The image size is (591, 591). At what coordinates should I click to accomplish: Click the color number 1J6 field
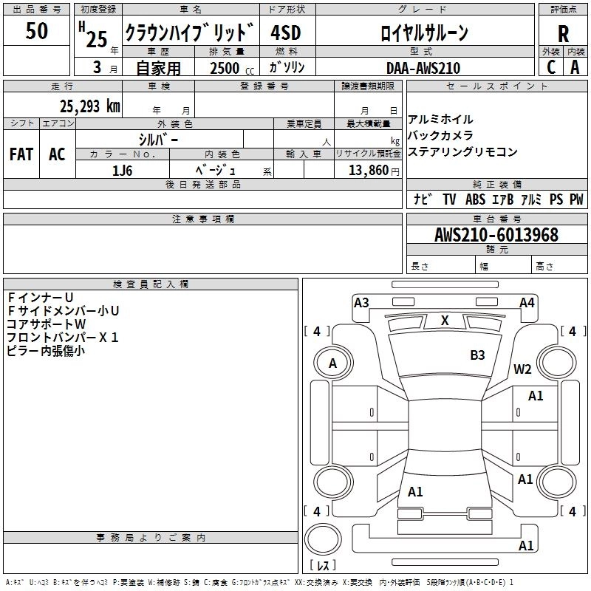[123, 169]
